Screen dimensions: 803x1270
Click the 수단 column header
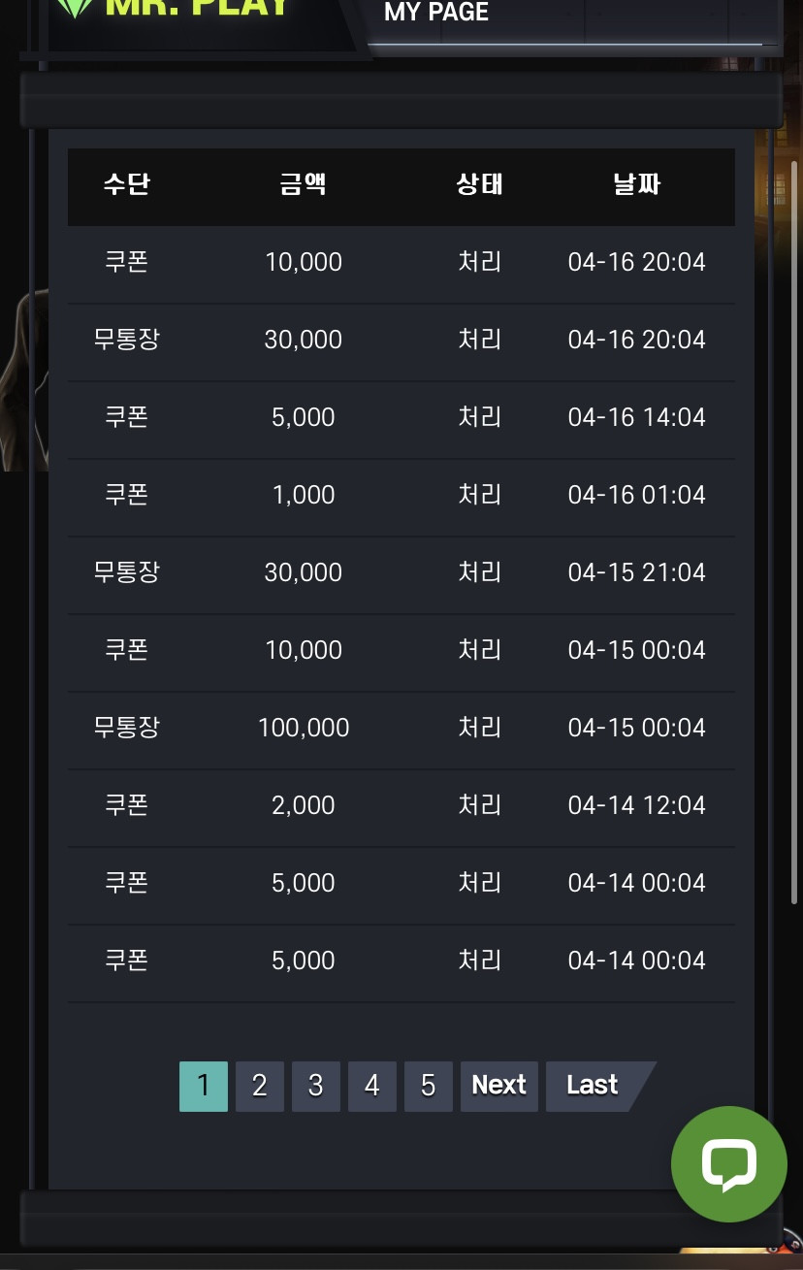[127, 183]
